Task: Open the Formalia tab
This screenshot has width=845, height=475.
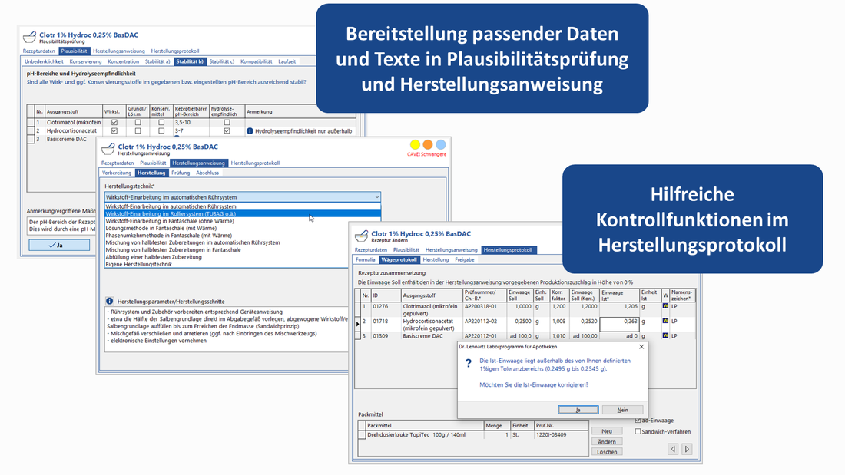Action: [x=366, y=259]
